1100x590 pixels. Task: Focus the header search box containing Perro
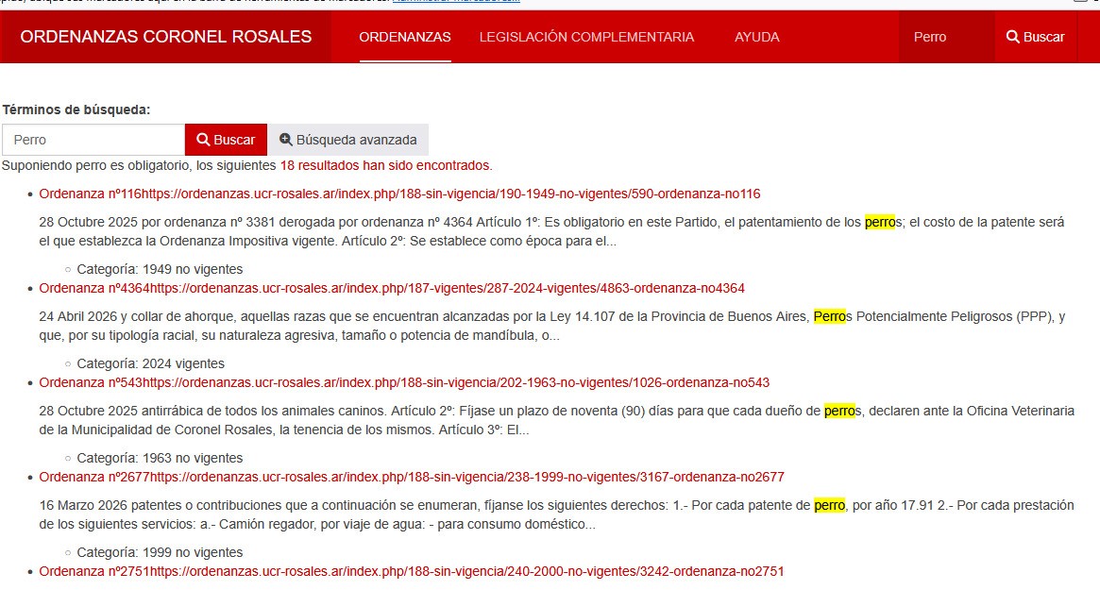tap(947, 37)
